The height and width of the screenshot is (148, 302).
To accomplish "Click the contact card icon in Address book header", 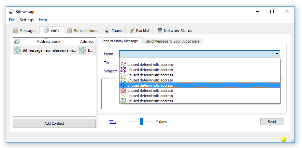I will [17, 42].
